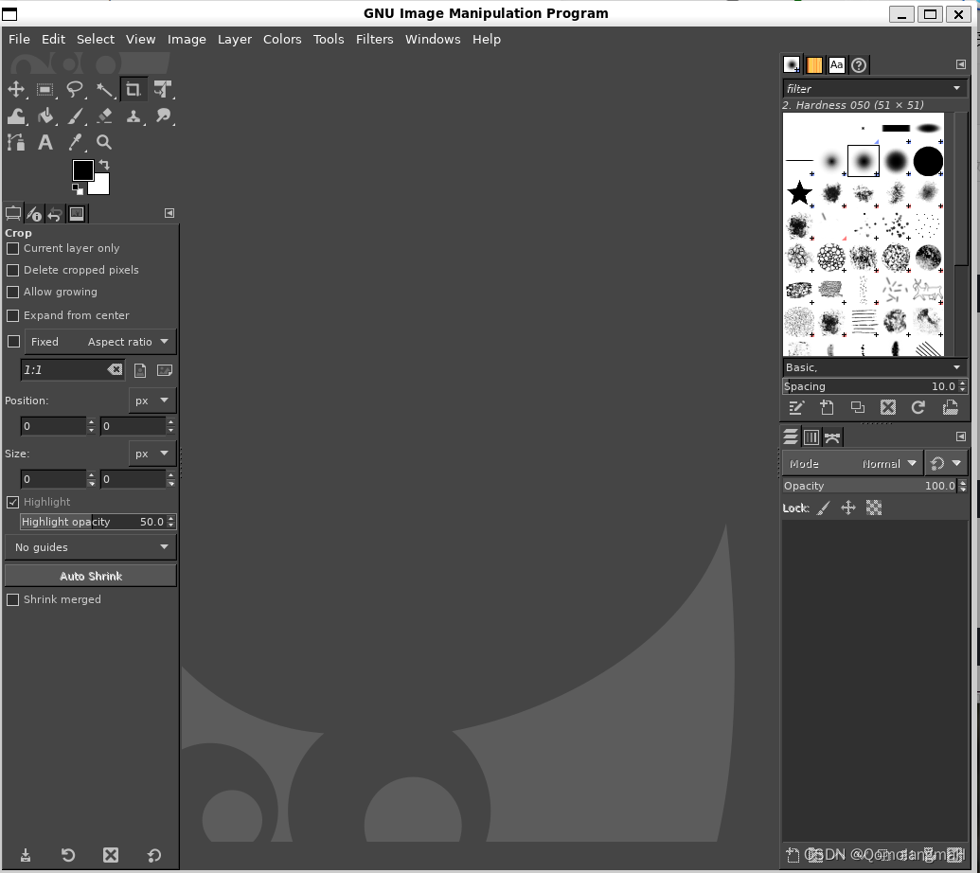Open the Colors menu
The image size is (980, 873).
(282, 40)
